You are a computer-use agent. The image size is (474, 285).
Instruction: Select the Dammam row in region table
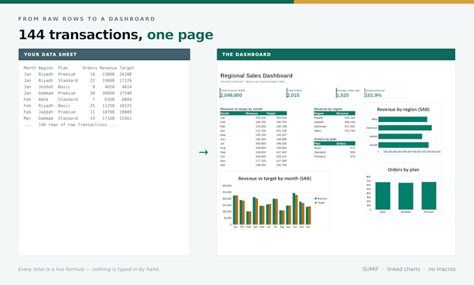(335, 126)
